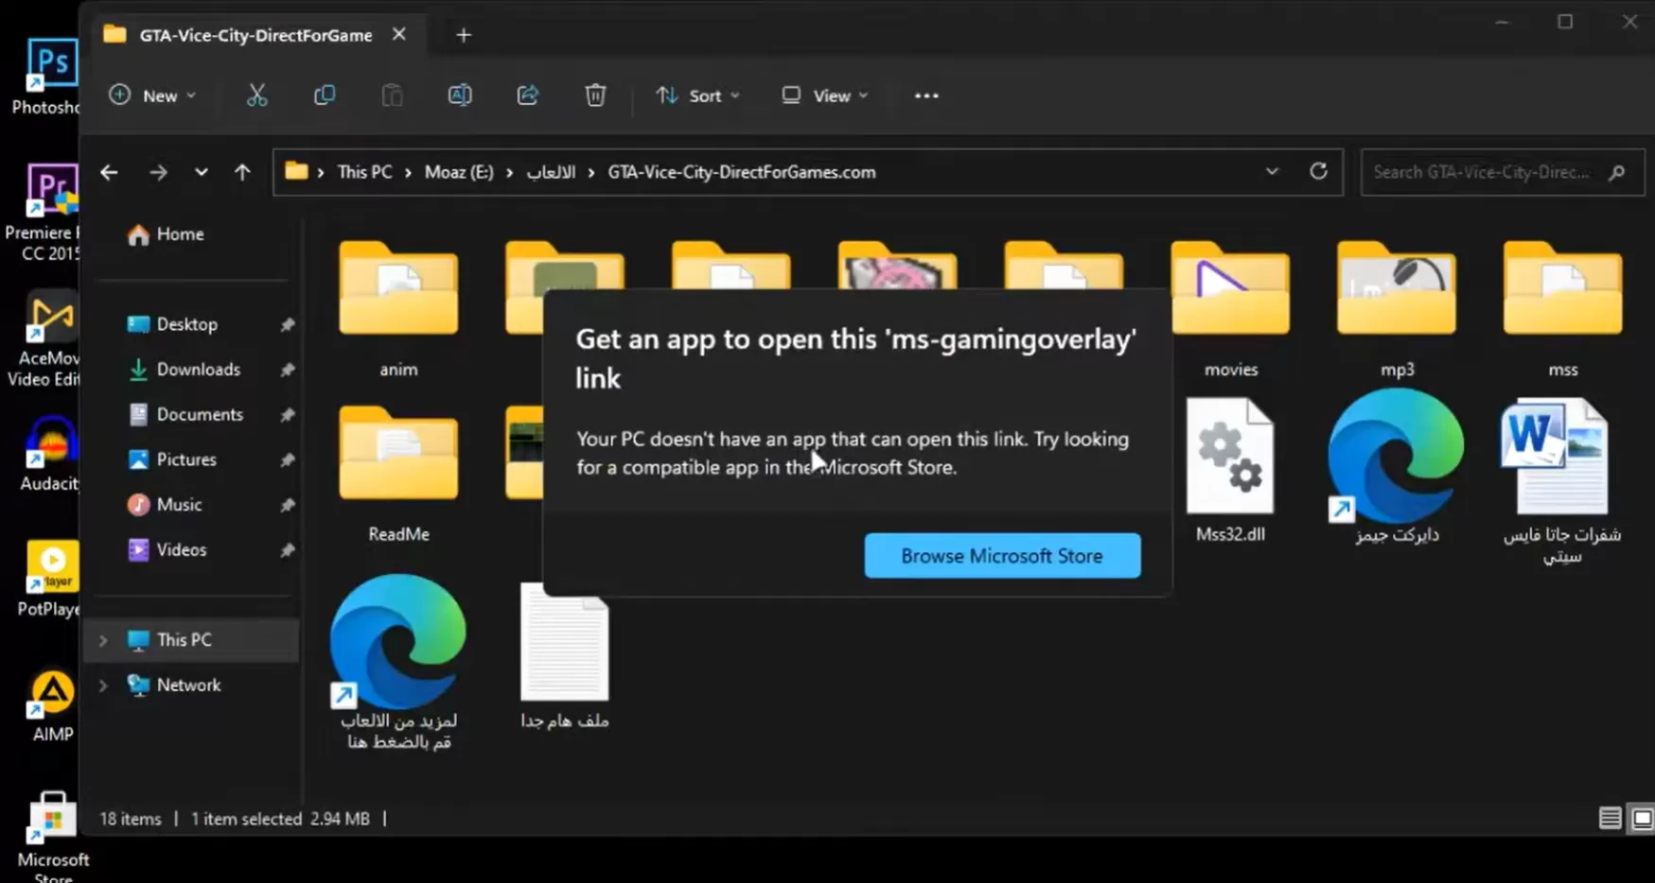Select the mss folder
This screenshot has height=883, width=1655.
1563,310
